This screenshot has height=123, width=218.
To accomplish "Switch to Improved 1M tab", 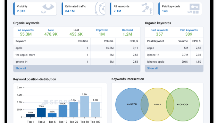I will pyautogui.click(x=102, y=32).
